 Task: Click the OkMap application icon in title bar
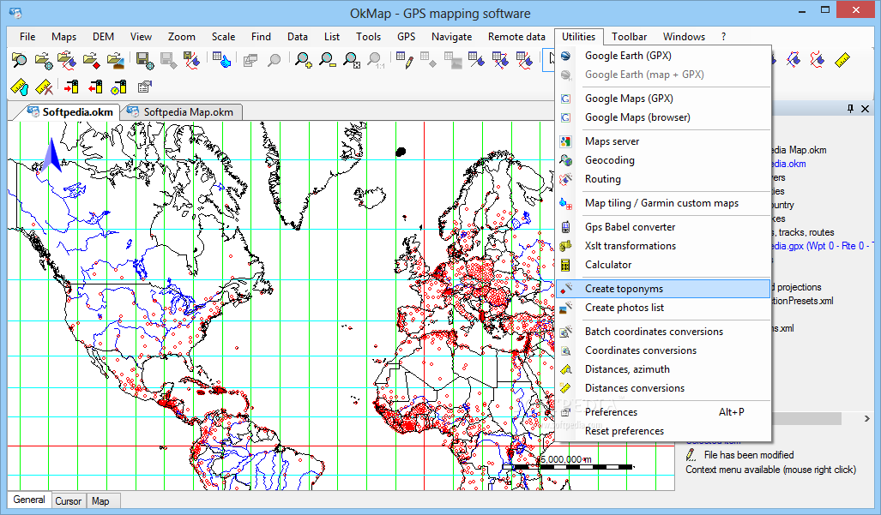click(15, 12)
